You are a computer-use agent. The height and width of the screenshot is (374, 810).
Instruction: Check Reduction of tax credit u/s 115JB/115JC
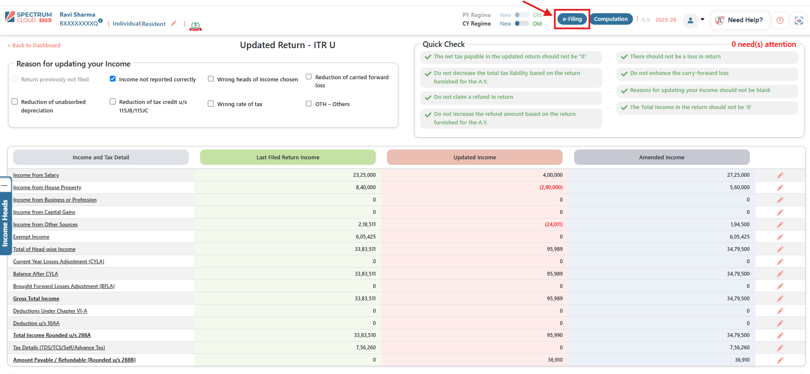tap(113, 101)
